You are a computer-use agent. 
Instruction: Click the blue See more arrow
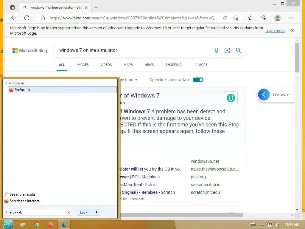(264, 95)
